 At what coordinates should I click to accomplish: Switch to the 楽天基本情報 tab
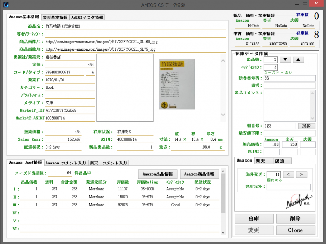pyautogui.click(x=55, y=17)
